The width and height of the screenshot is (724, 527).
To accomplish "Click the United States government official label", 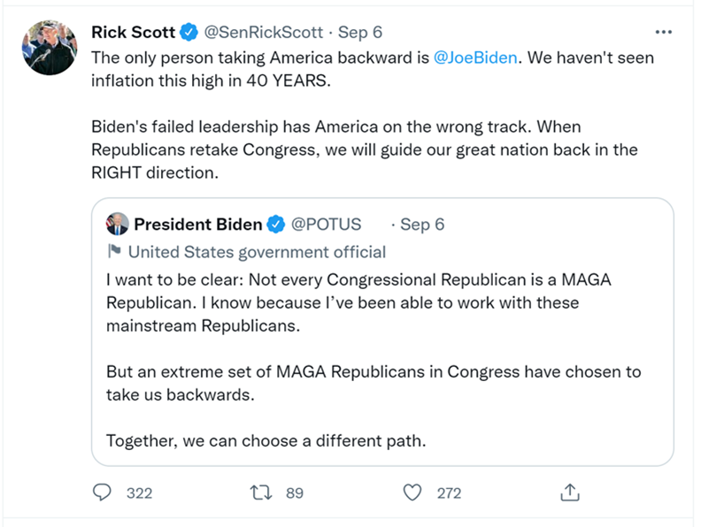I will [x=257, y=252].
